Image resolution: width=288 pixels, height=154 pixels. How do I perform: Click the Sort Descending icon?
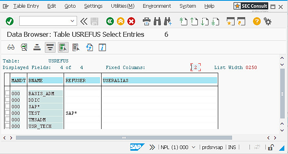50,47
